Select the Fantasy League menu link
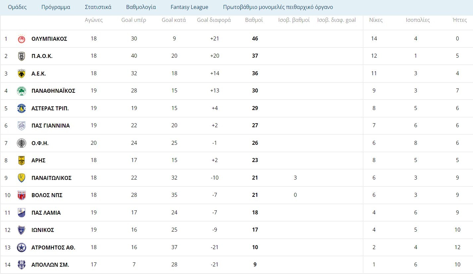 [189, 7]
